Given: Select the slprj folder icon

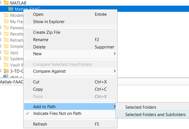Looking at the screenshot, I should [x=6, y=52].
